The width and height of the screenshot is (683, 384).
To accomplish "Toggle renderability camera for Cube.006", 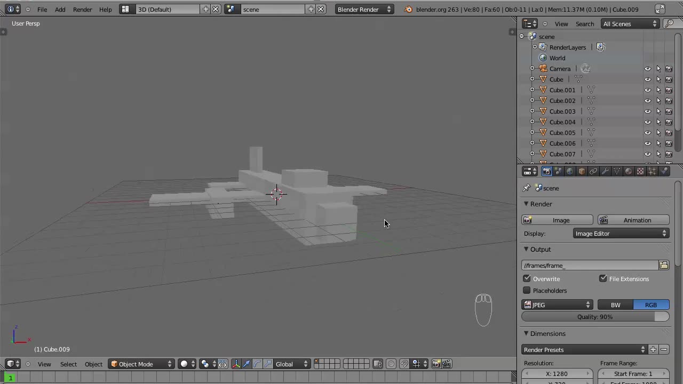I will (x=669, y=143).
